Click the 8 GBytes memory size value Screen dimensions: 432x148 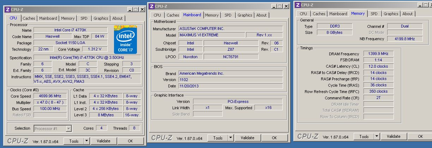[334, 32]
